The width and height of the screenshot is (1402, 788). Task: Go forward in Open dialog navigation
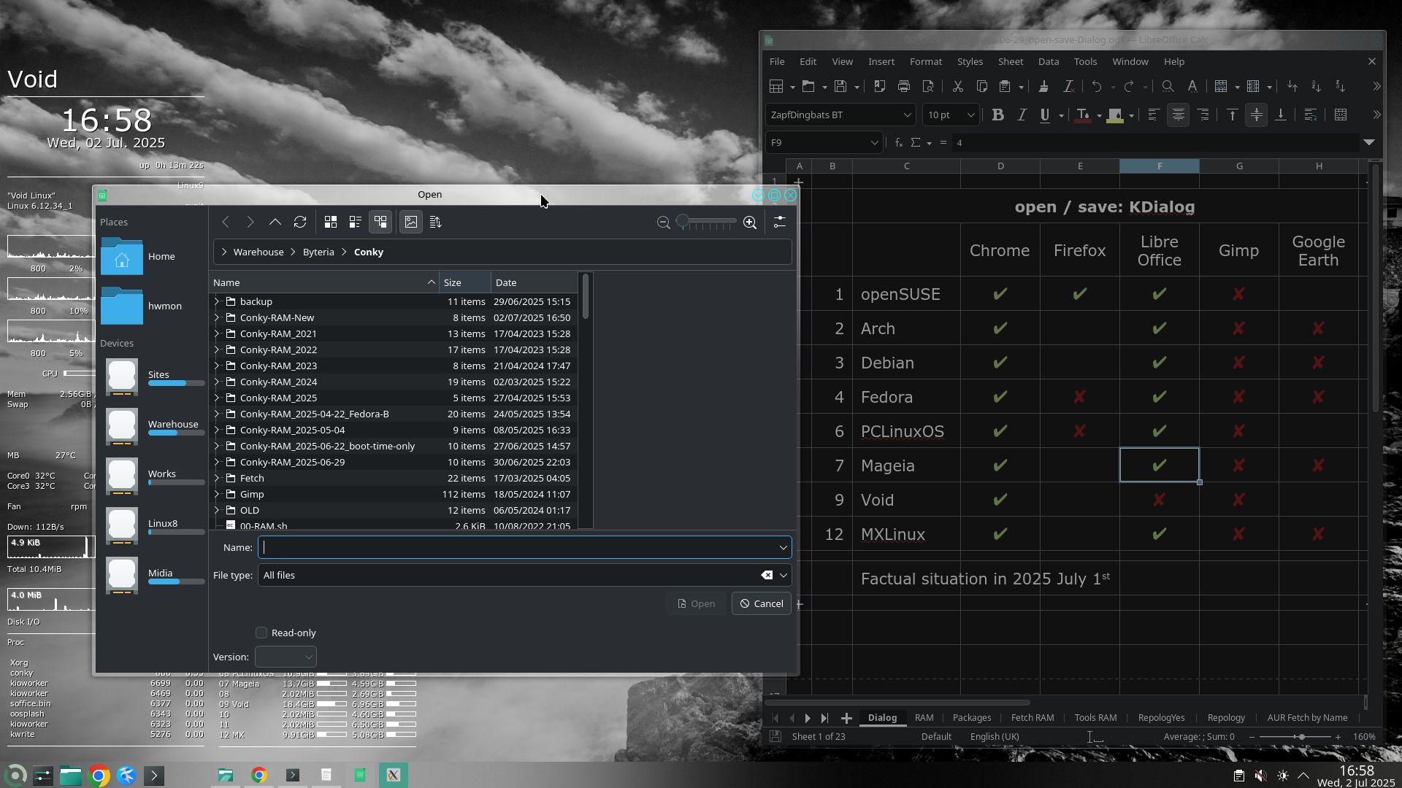coord(250,222)
